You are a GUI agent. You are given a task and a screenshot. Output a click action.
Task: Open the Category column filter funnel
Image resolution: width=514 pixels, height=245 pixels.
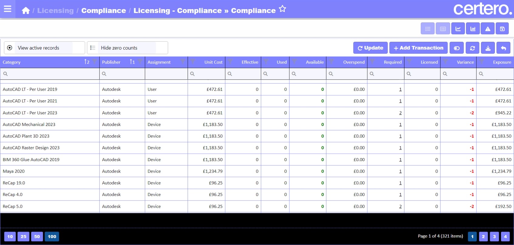(95, 62)
